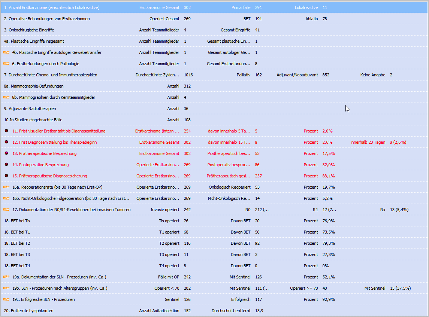Select row 9. Adjuvante Radiotherapien
Image resolution: width=429 pixels, height=317 pixels.
point(214,108)
